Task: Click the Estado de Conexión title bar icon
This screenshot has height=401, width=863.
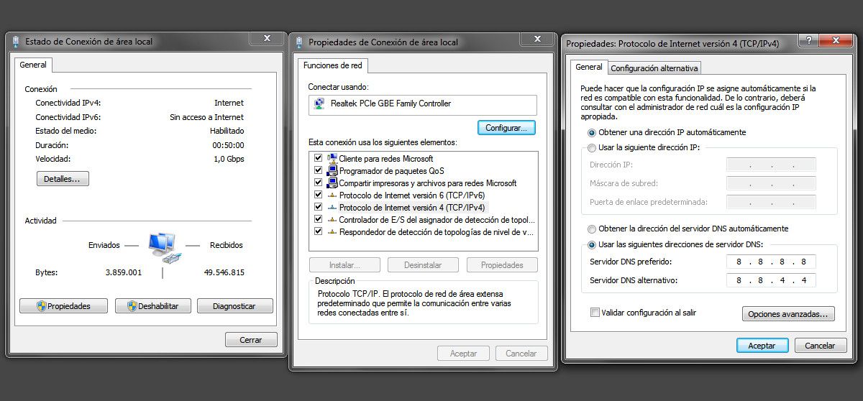Action: pyautogui.click(x=17, y=42)
